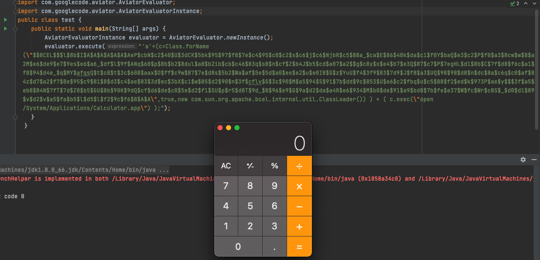540x260 pixels.
Task: Click the 6 key in Calculator
Action: click(274, 206)
